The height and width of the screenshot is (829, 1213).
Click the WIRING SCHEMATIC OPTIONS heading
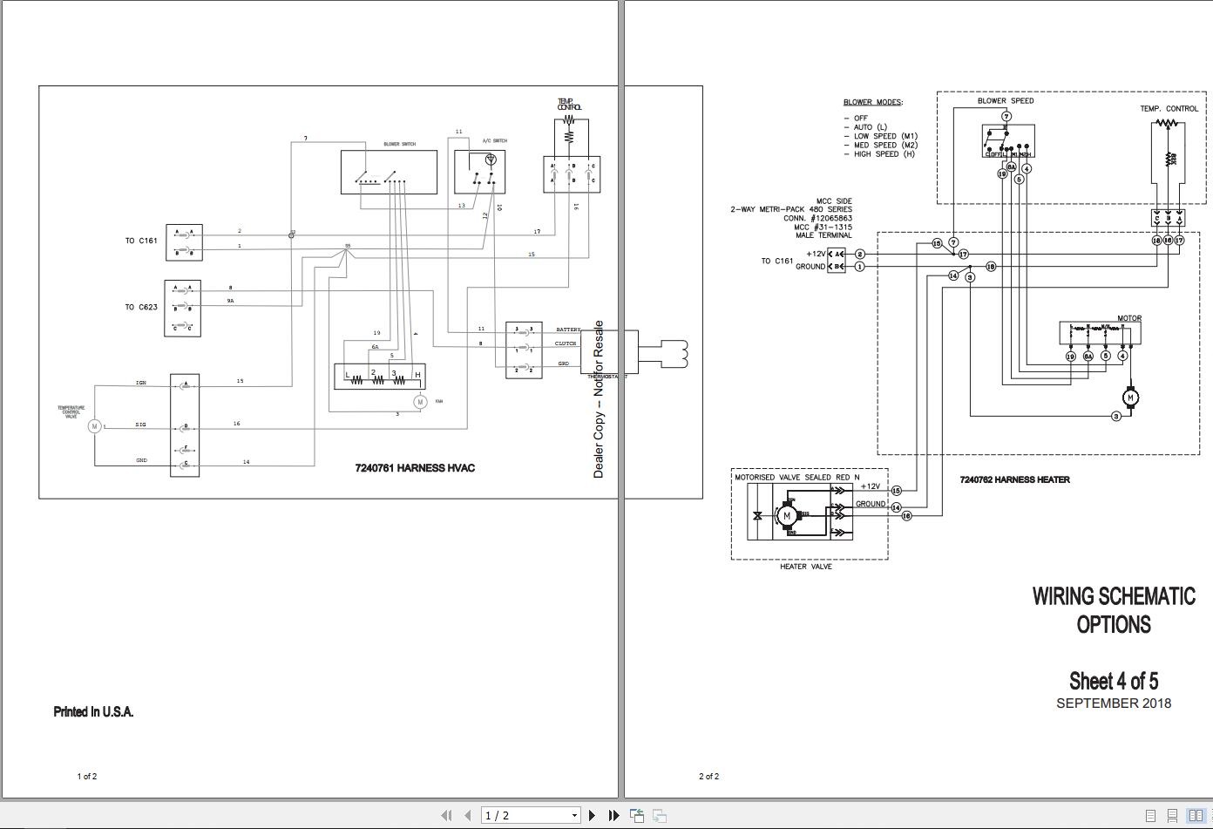pyautogui.click(x=1114, y=610)
